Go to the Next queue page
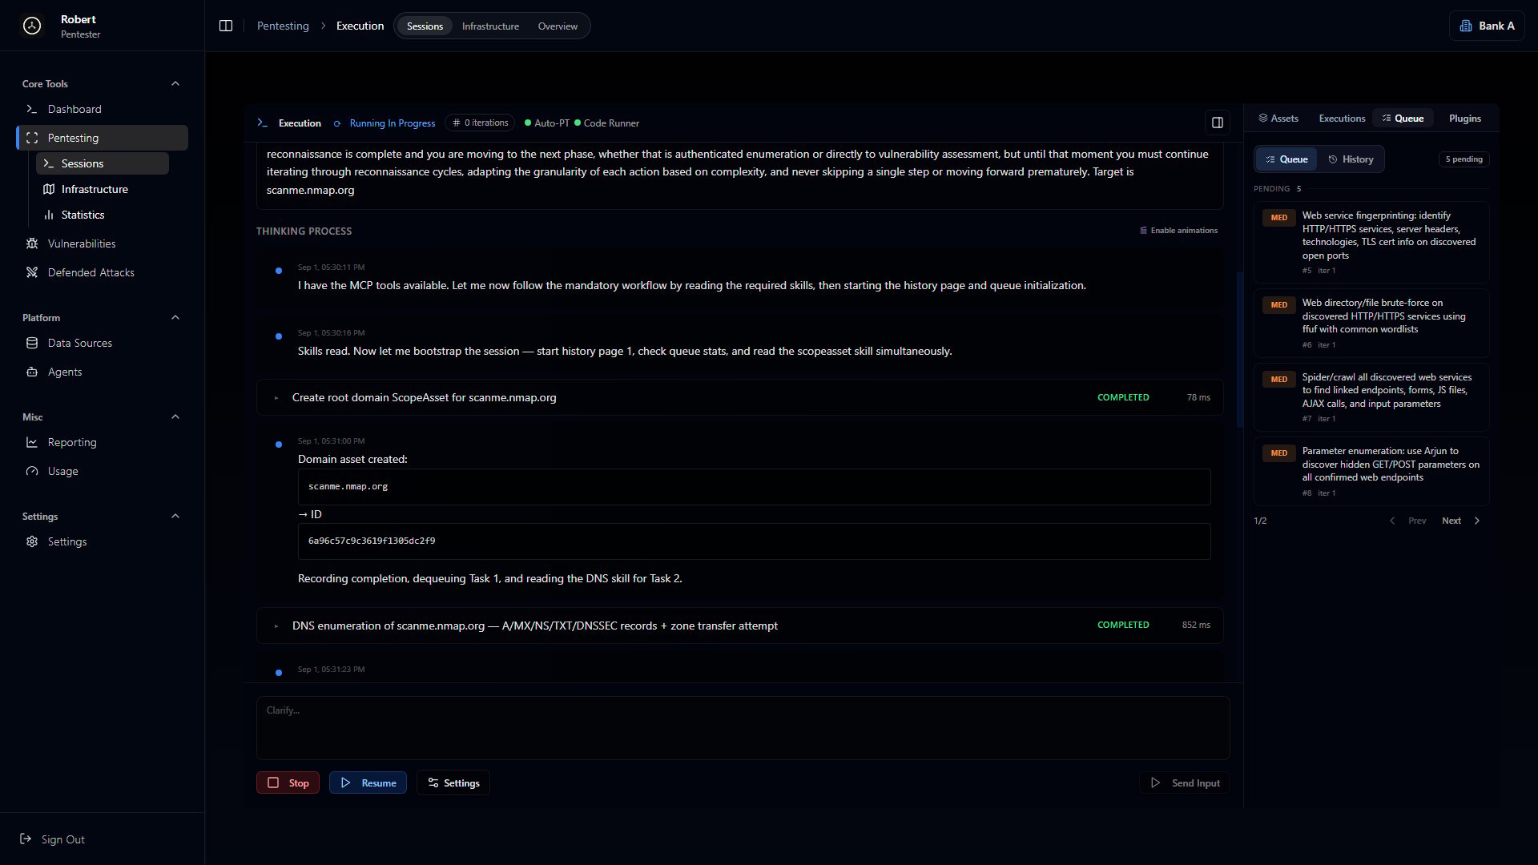Viewport: 1538px width, 865px height. click(1461, 521)
